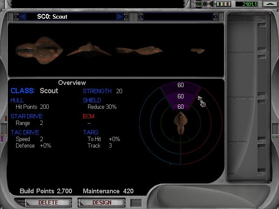279x209 pixels.
Task: Click the Track label under TARG
Action: pyautogui.click(x=94, y=146)
